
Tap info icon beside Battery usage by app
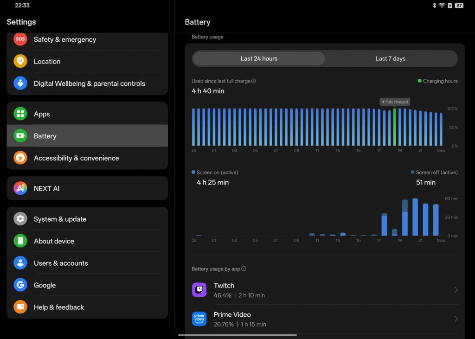click(244, 269)
